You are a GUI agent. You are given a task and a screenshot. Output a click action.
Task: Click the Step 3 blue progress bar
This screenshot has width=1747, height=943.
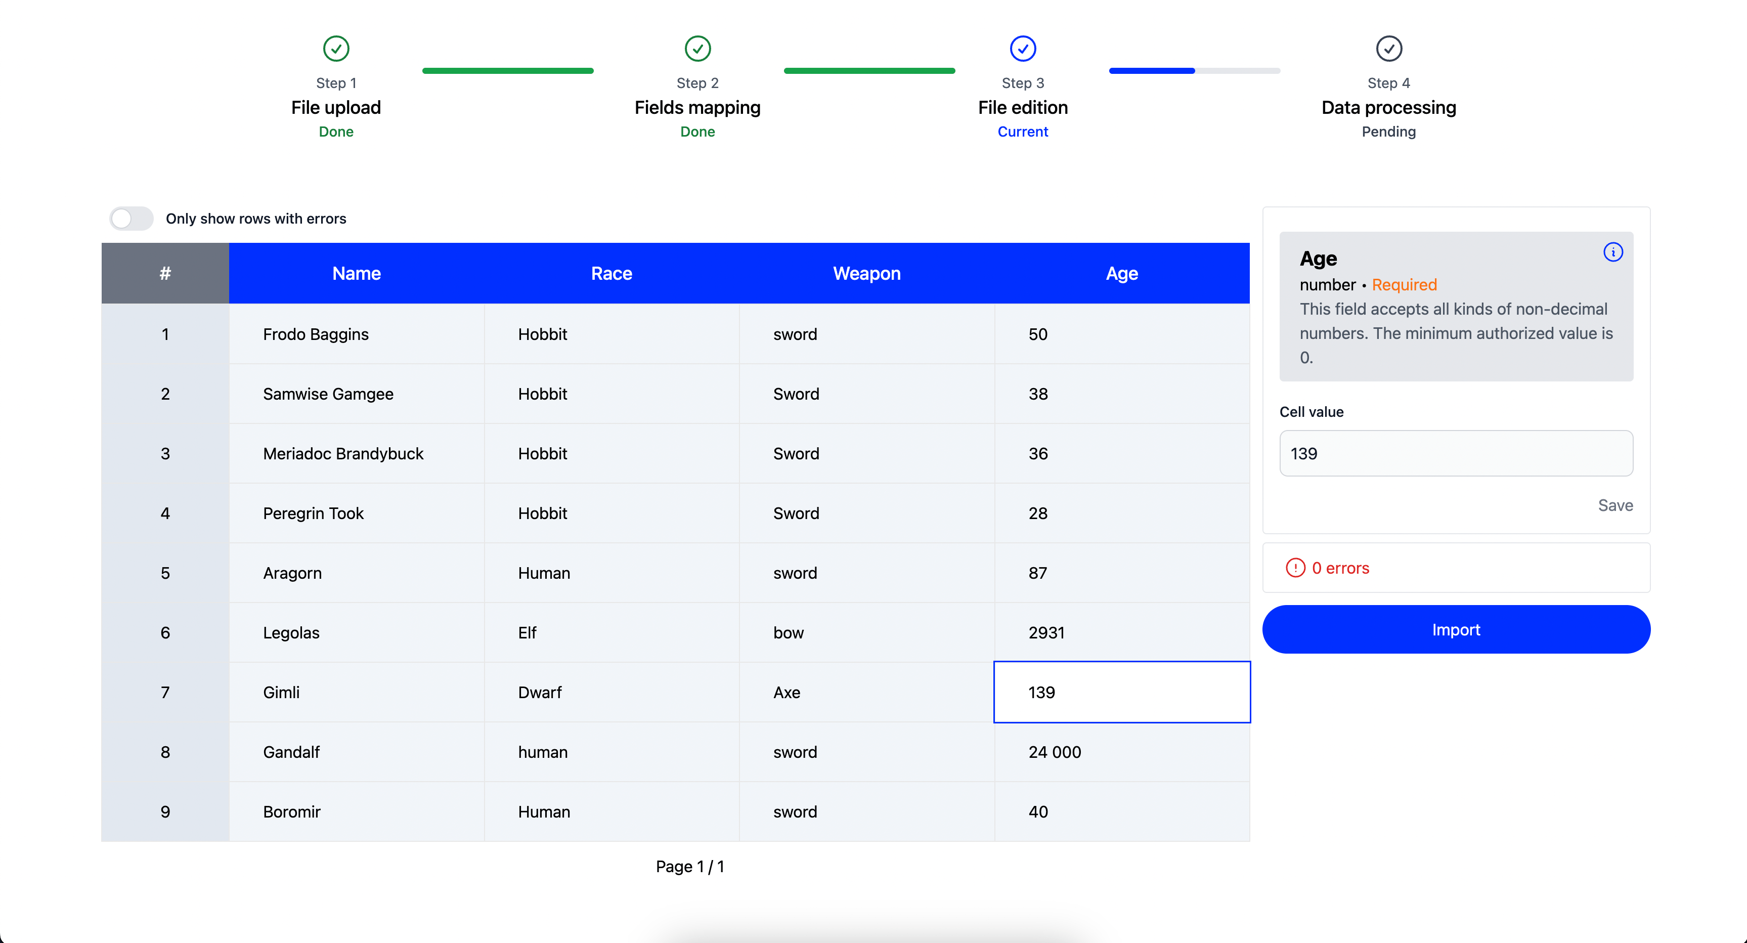point(1152,70)
